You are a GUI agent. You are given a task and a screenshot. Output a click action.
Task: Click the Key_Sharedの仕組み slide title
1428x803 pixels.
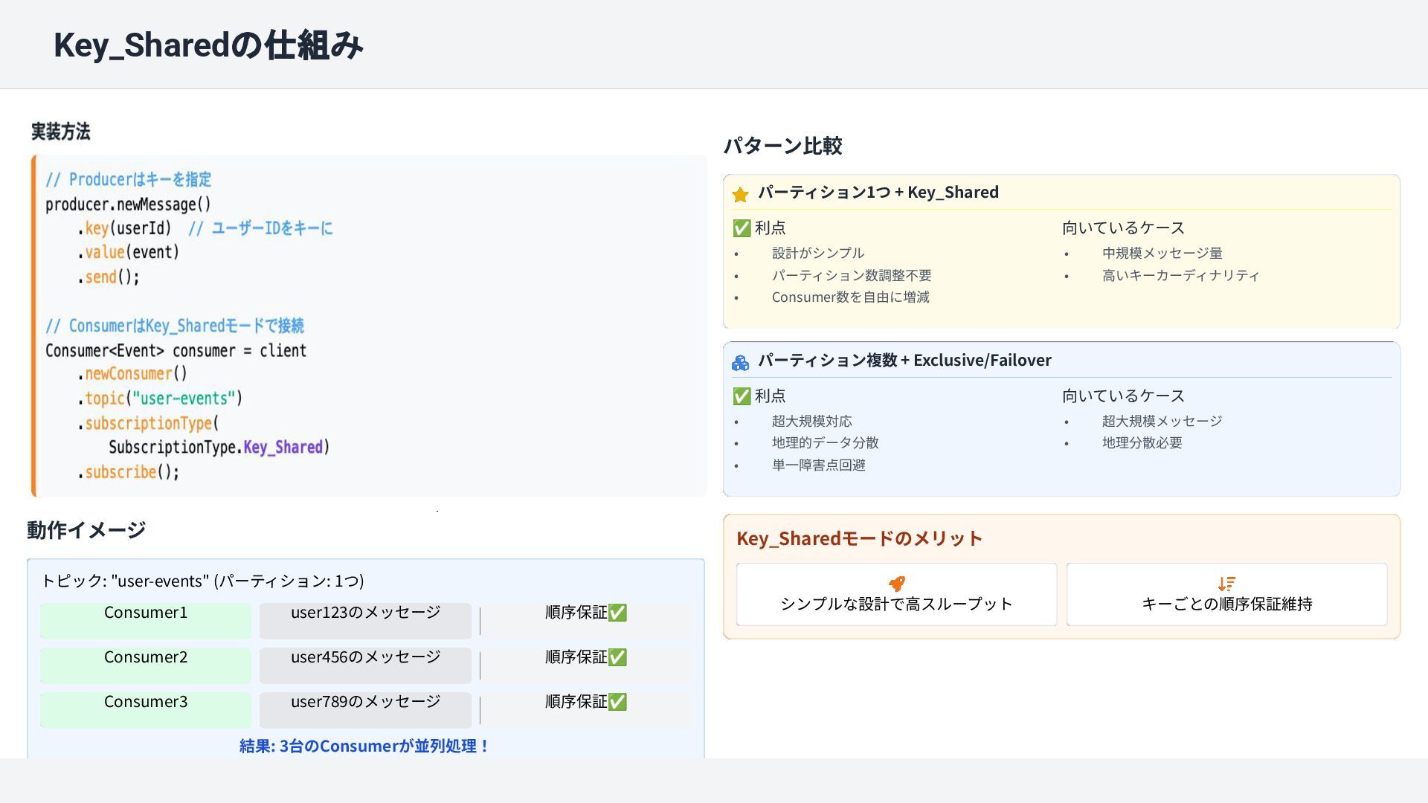pyautogui.click(x=208, y=45)
